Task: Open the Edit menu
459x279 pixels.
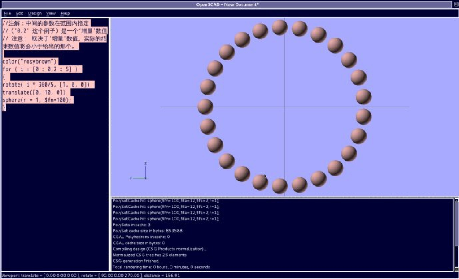Action: point(20,13)
